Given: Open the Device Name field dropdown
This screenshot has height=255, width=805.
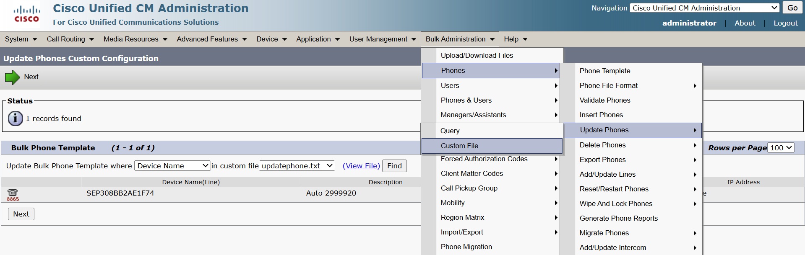Looking at the screenshot, I should [x=172, y=166].
